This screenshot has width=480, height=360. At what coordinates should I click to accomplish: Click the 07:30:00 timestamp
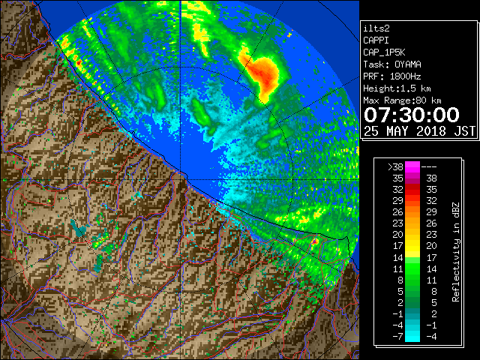point(412,115)
